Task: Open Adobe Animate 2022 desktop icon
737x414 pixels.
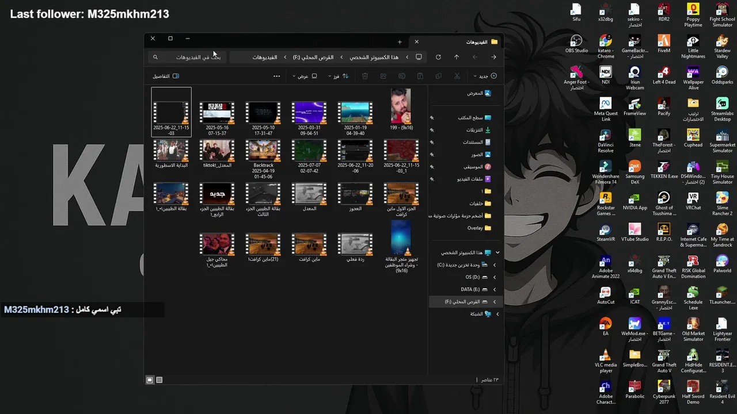Action: (605, 267)
